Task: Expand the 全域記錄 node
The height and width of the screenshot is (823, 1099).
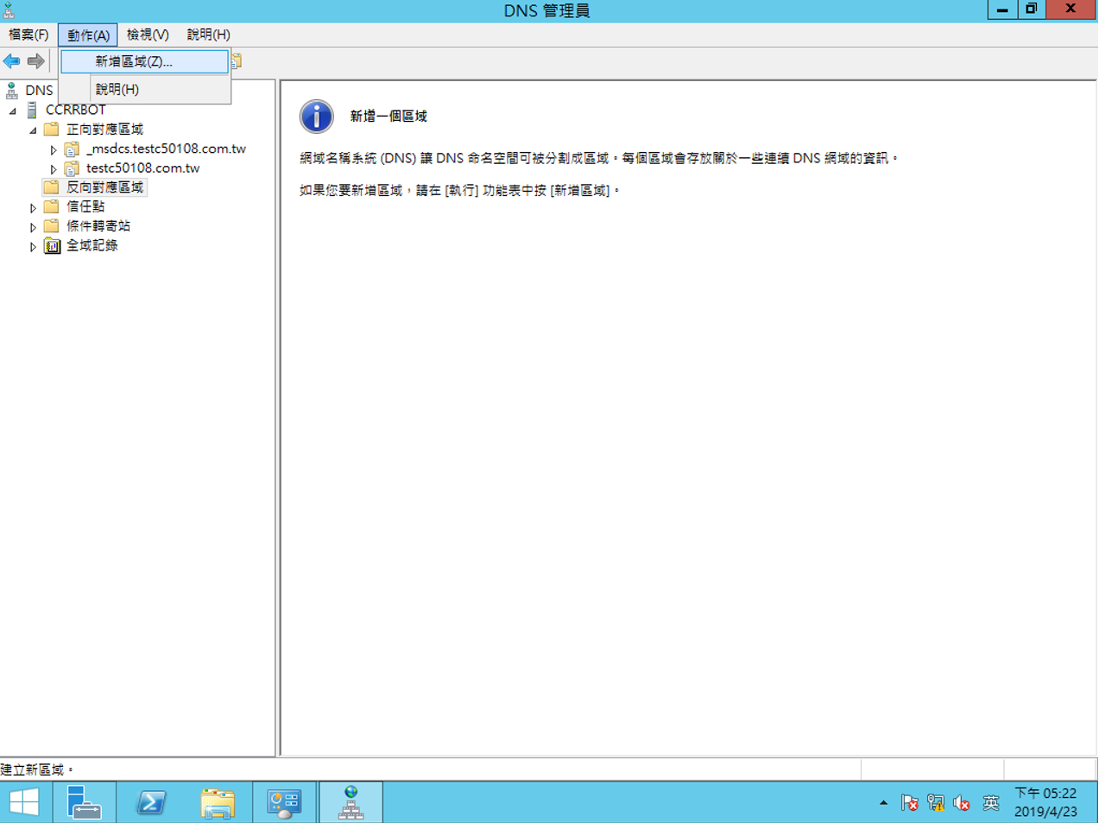Action: [x=33, y=247]
